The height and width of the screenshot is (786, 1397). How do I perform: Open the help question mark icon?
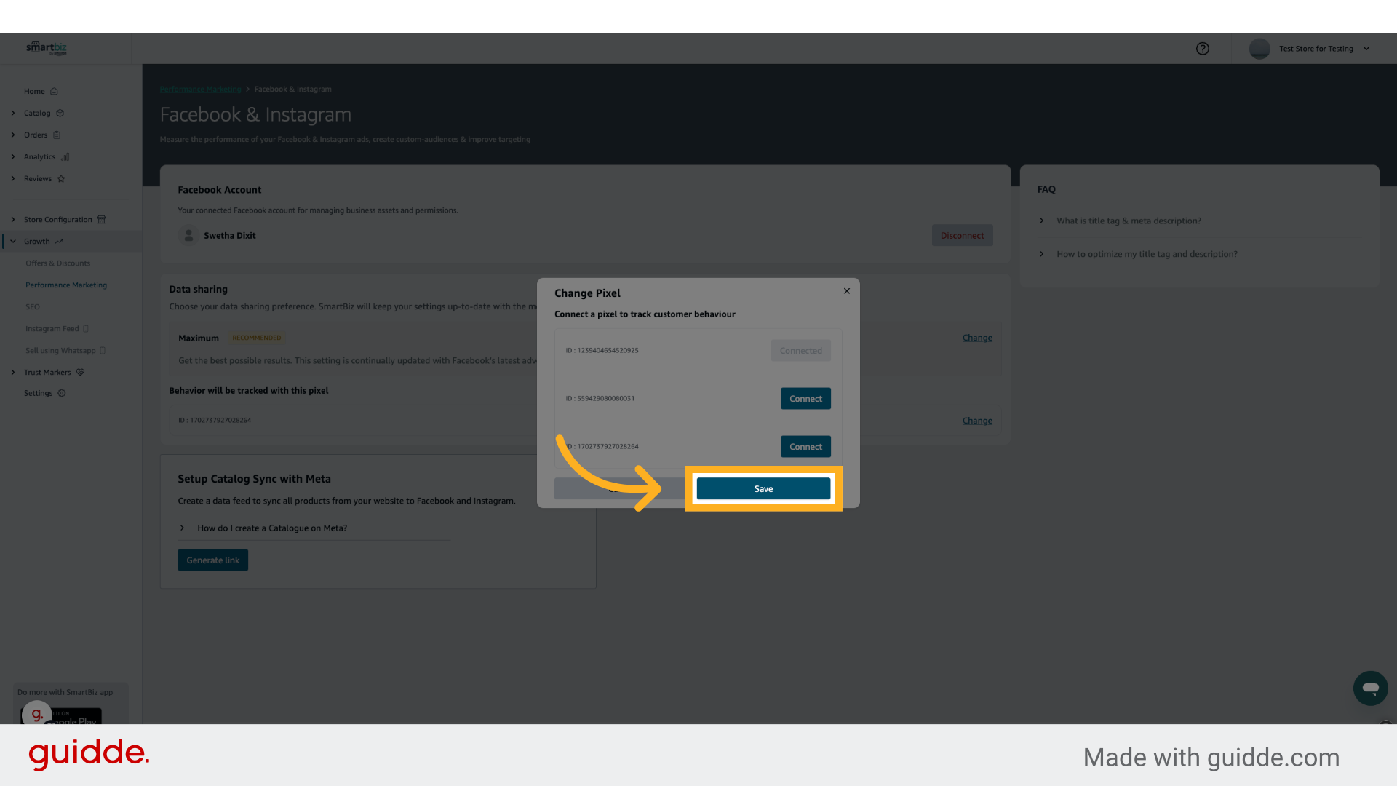click(x=1203, y=49)
